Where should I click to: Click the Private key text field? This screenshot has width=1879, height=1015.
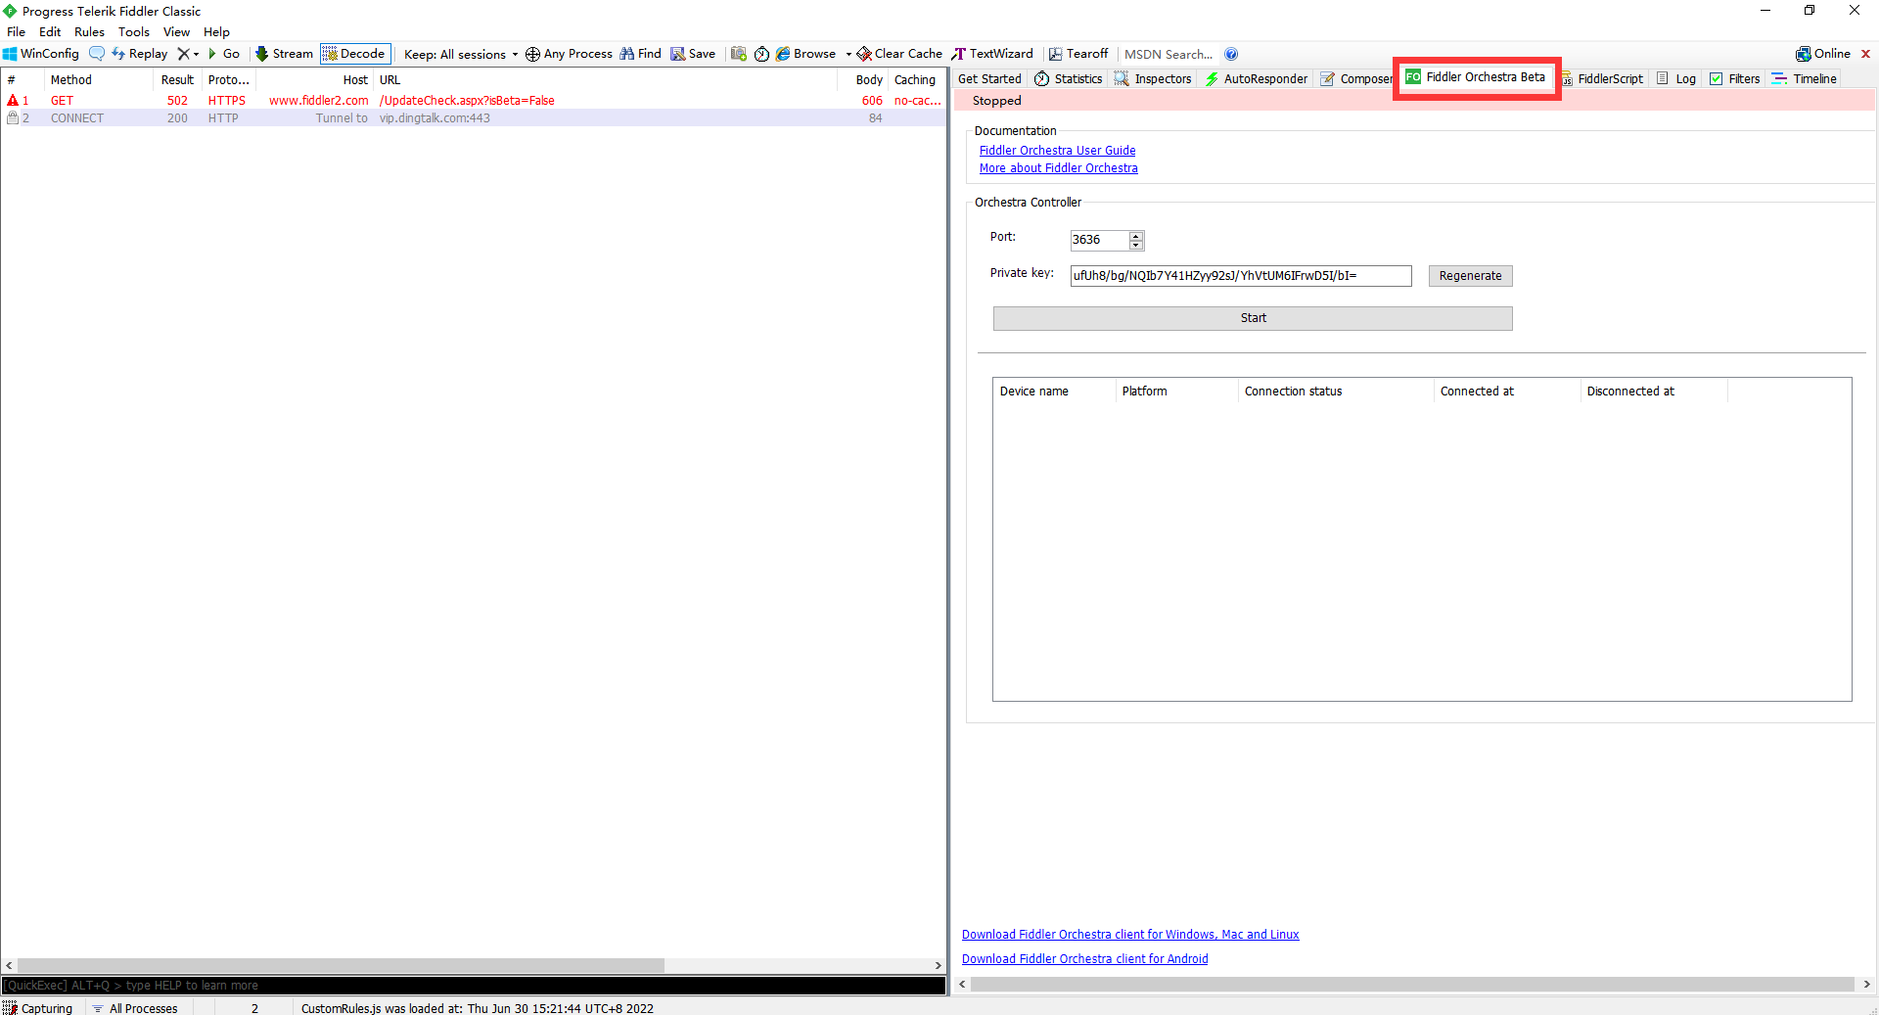(x=1241, y=276)
